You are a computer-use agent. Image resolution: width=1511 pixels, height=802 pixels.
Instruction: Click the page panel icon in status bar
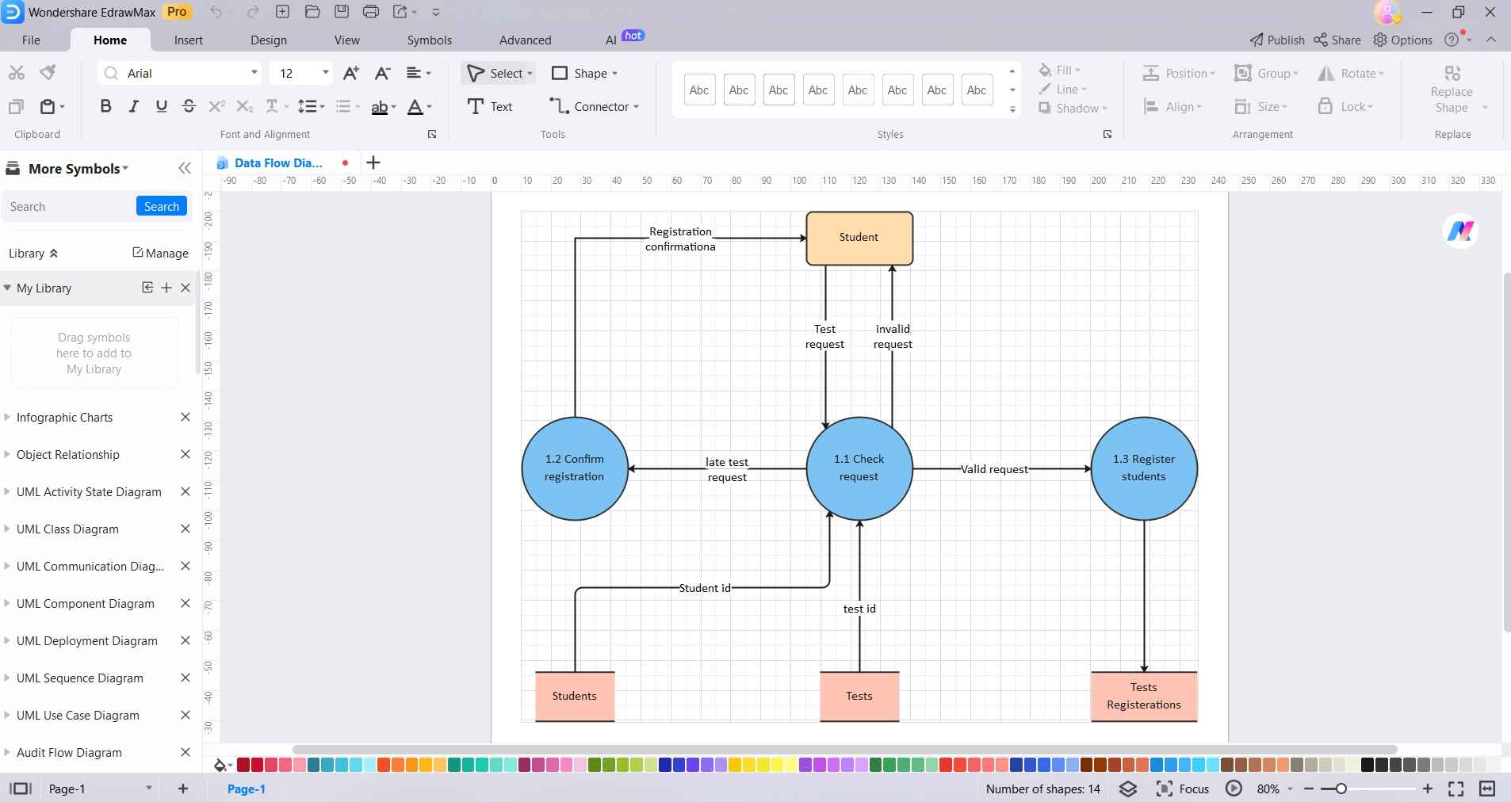pos(20,789)
